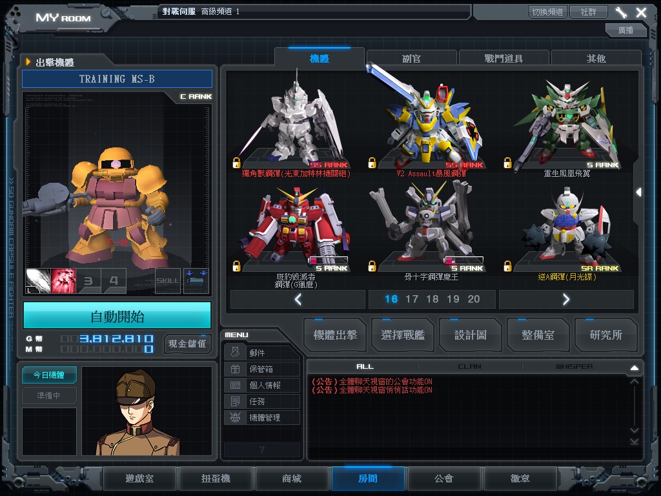
Task: Close the My Room window
Action: coord(641,12)
